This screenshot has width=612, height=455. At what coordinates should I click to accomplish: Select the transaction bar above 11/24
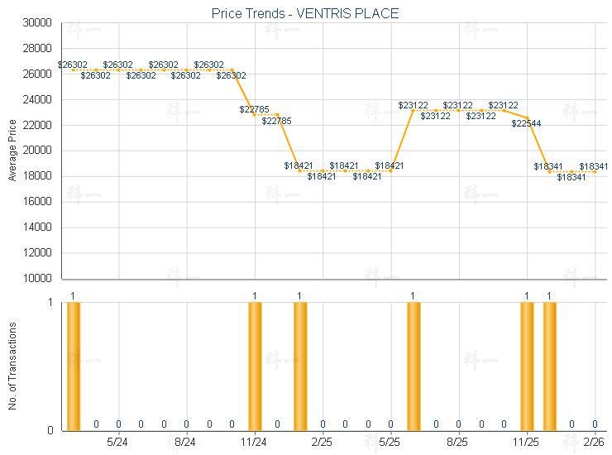(255, 366)
